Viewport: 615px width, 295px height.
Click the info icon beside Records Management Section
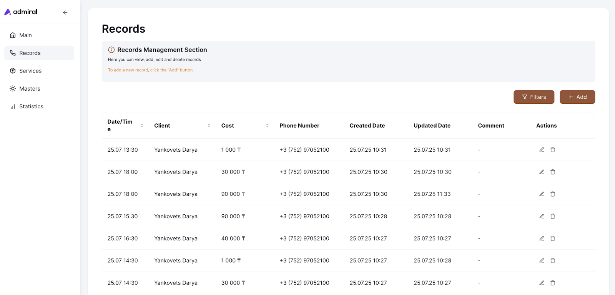[x=111, y=50]
